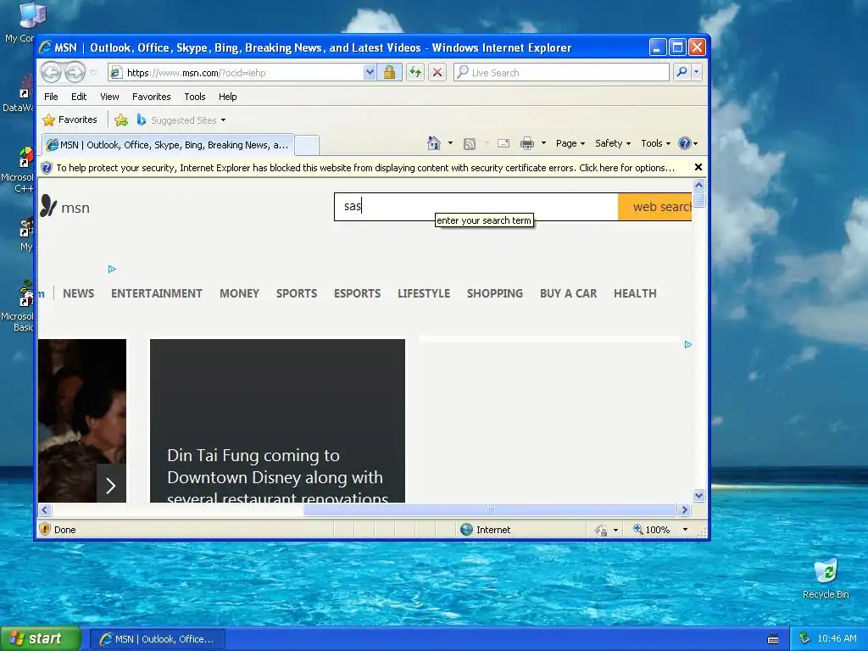Expand the address bar URL history dropdown
The width and height of the screenshot is (868, 651).
click(370, 72)
